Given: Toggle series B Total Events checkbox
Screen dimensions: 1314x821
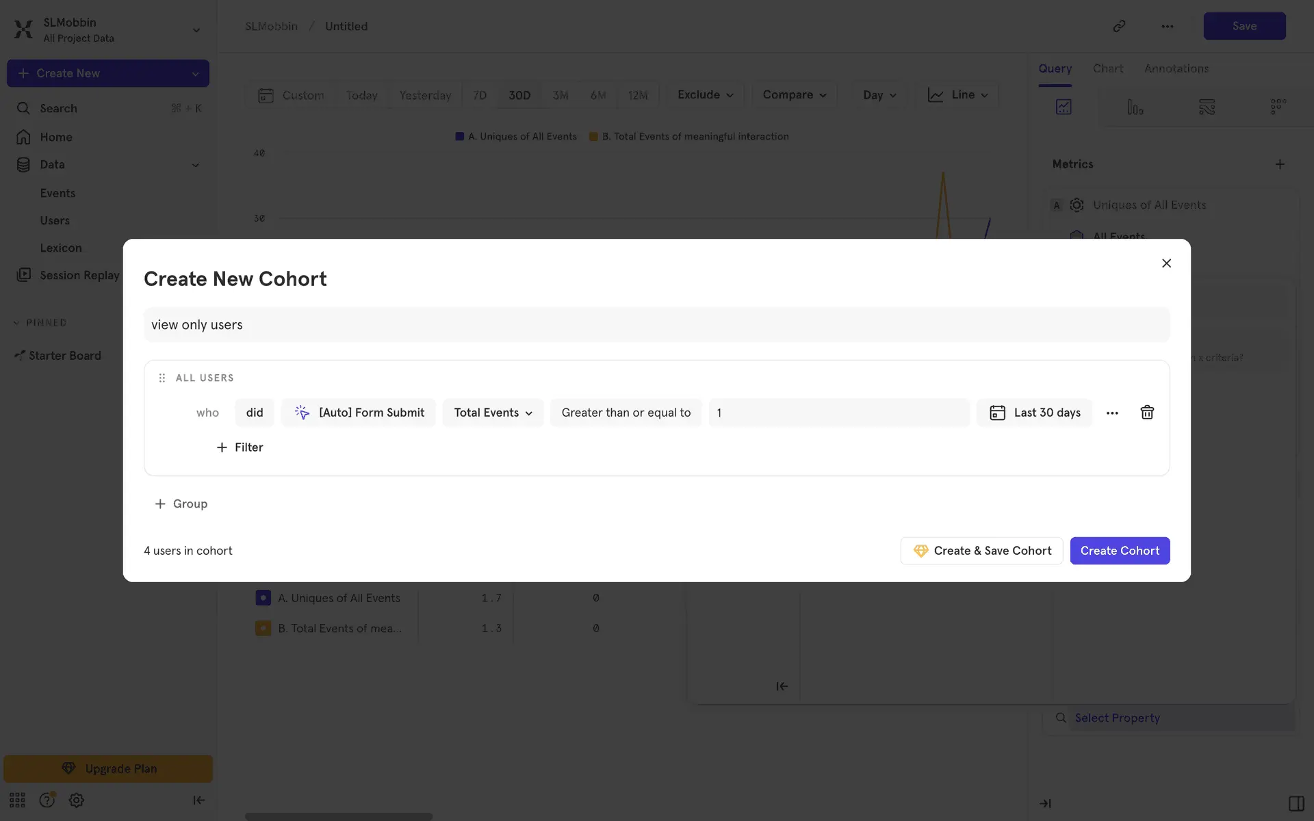Looking at the screenshot, I should click(263, 628).
